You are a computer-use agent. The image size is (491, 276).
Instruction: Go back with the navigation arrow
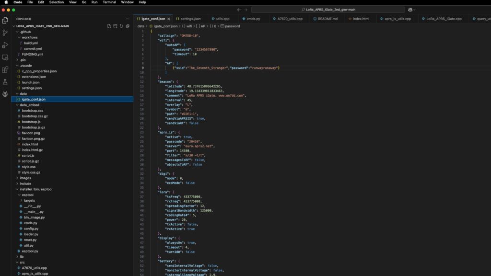point(239,10)
